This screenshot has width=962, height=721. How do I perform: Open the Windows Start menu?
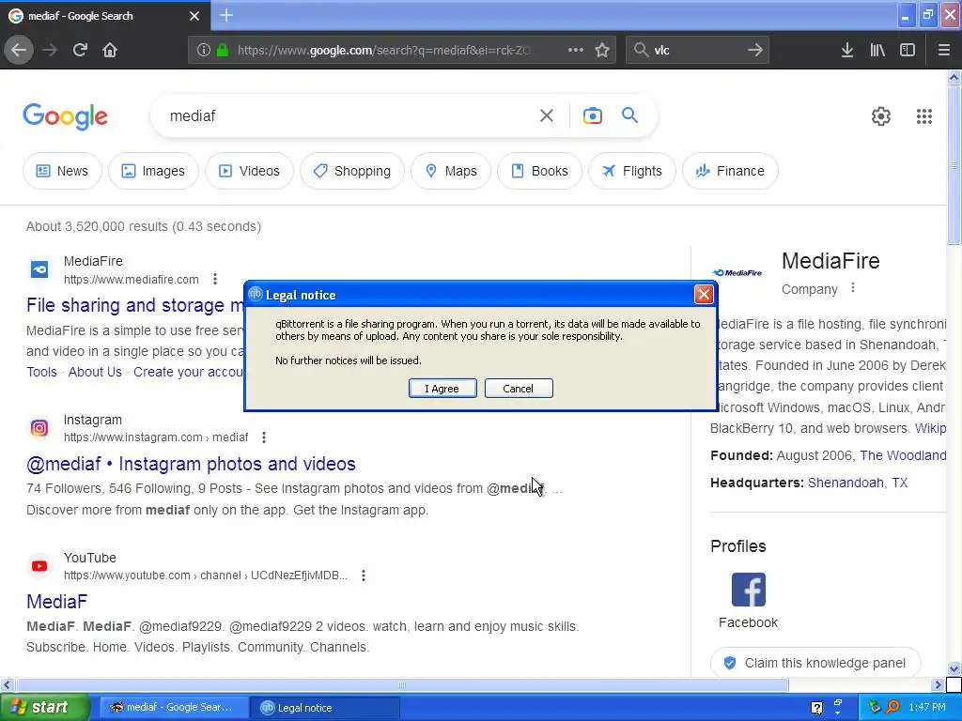[x=45, y=708]
